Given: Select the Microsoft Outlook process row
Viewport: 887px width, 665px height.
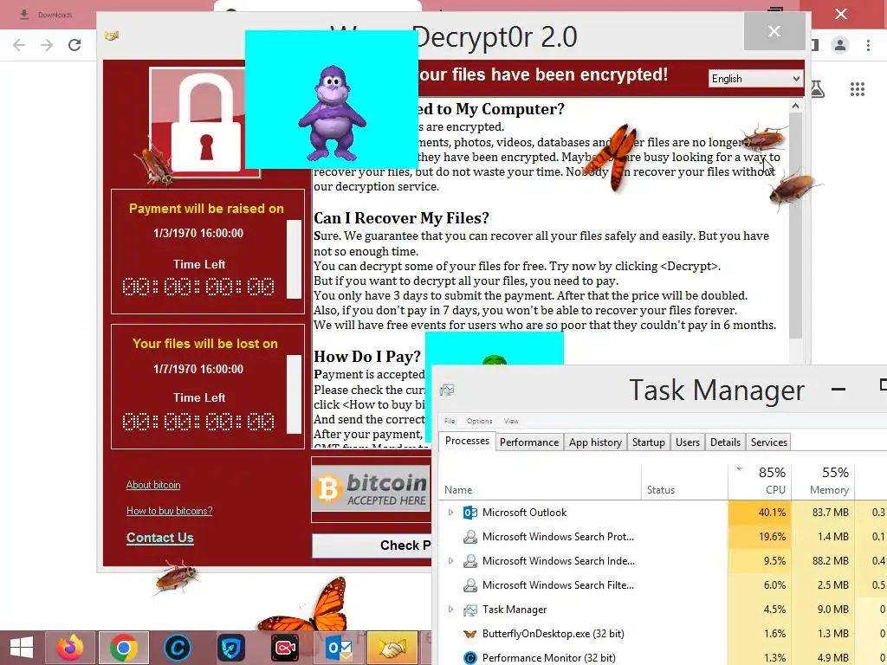Looking at the screenshot, I should click(663, 513).
